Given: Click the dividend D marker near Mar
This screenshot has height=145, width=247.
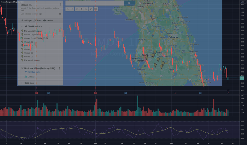Looking at the screenshot, I should (49, 93).
